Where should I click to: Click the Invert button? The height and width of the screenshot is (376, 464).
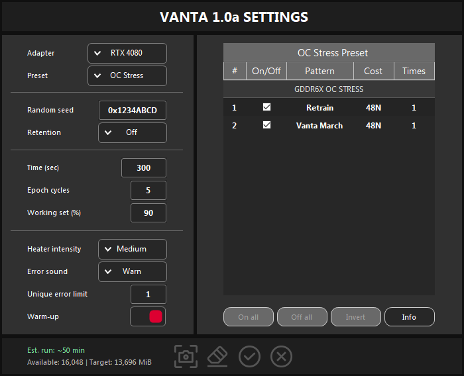(x=356, y=317)
